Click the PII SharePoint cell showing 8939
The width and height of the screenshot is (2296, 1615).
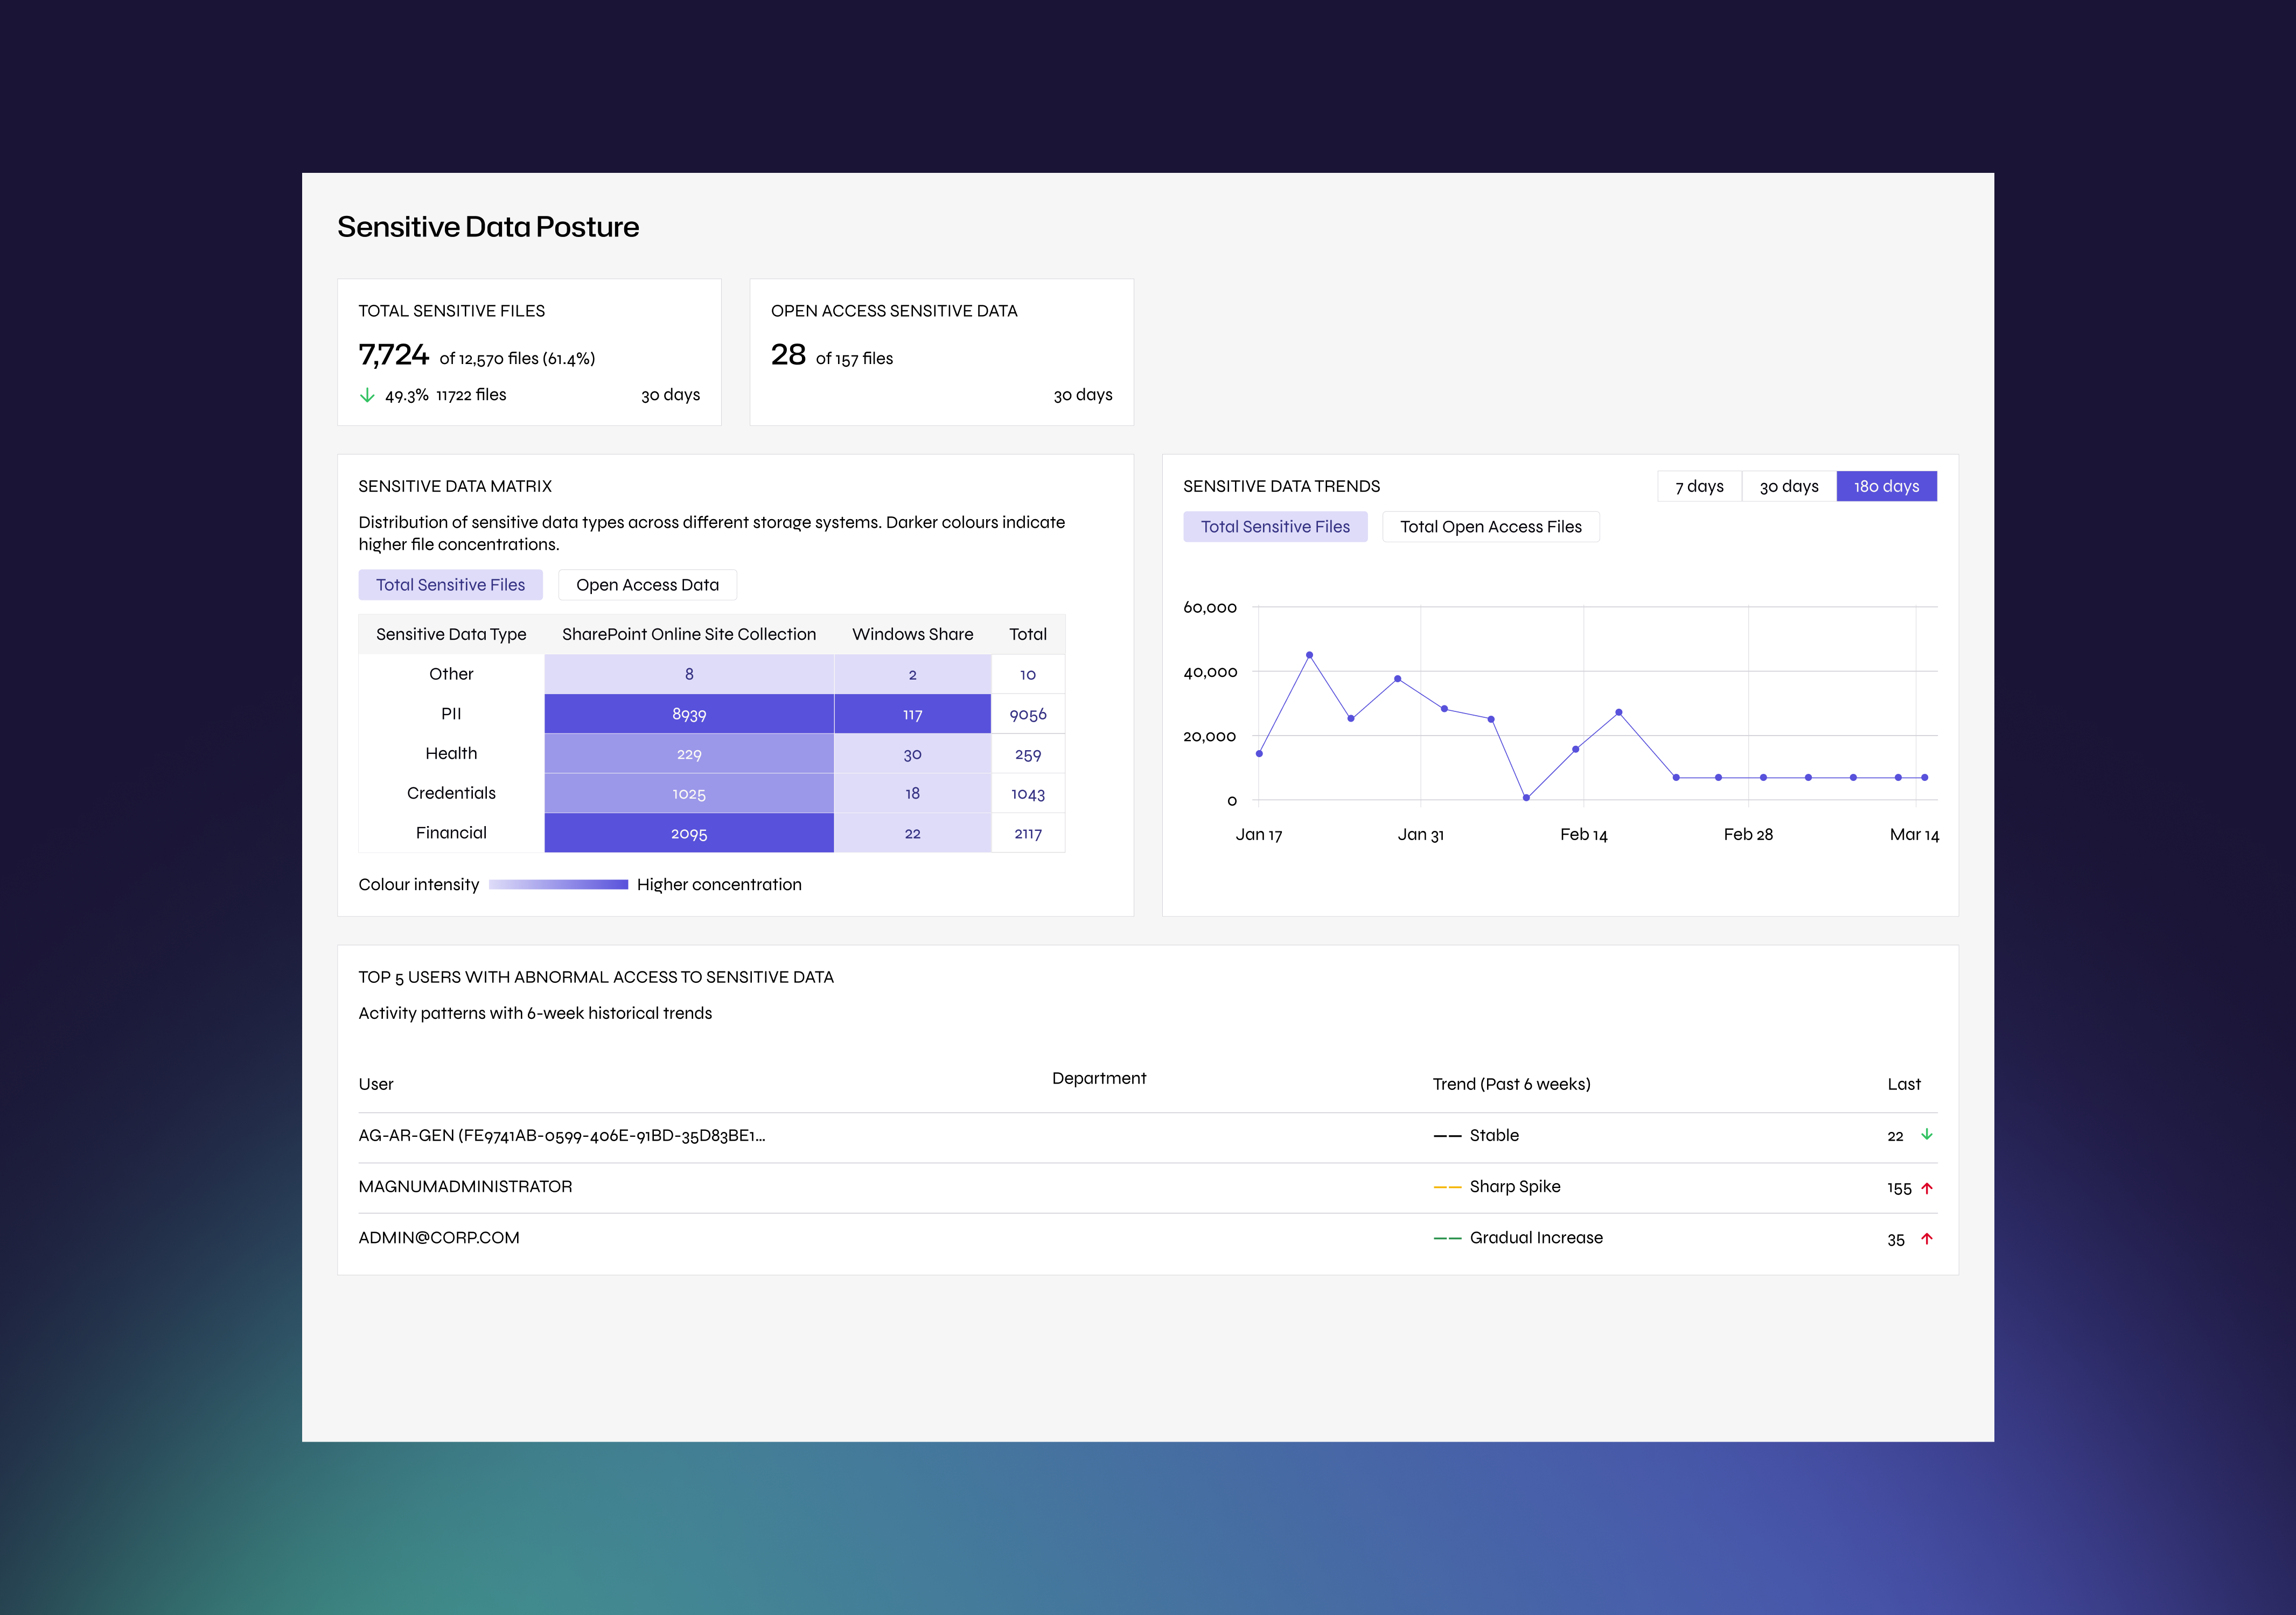tap(689, 714)
